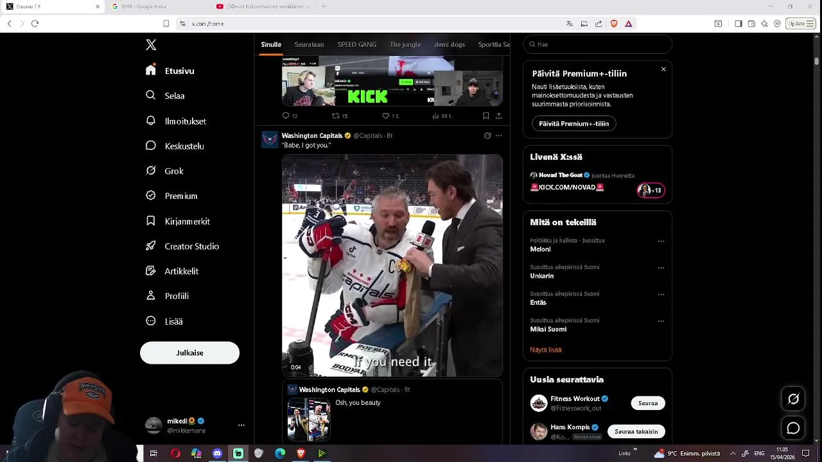Open the floating Grok button

tap(794, 399)
